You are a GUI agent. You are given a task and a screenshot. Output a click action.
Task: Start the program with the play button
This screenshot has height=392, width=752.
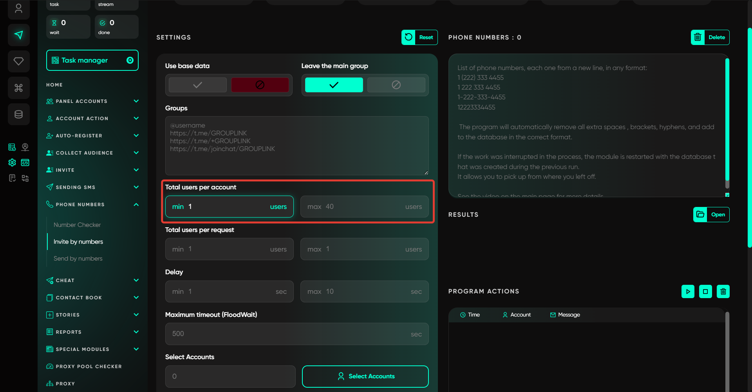click(x=688, y=291)
